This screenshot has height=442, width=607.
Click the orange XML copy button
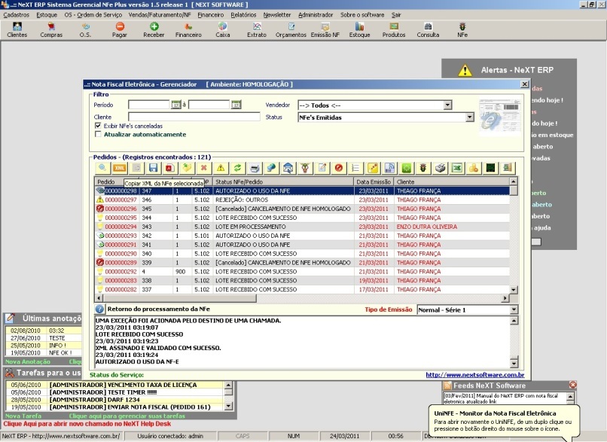(x=120, y=168)
